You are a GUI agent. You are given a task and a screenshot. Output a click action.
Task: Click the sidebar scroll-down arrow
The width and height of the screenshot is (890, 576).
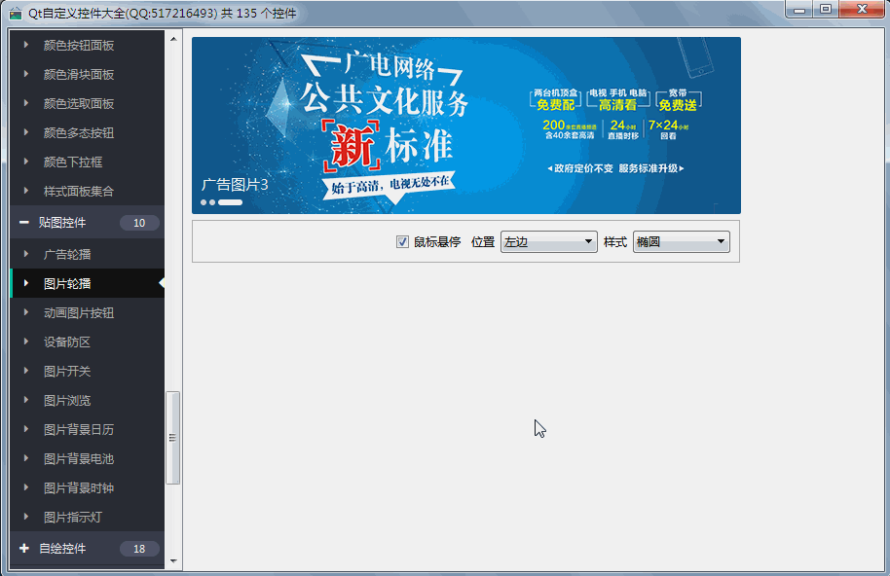(173, 560)
